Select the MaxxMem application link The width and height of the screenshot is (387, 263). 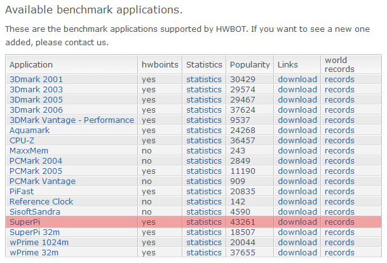pos(29,150)
